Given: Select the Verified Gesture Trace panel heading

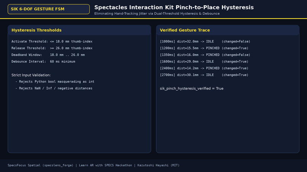Looking at the screenshot, I should tap(185, 30).
